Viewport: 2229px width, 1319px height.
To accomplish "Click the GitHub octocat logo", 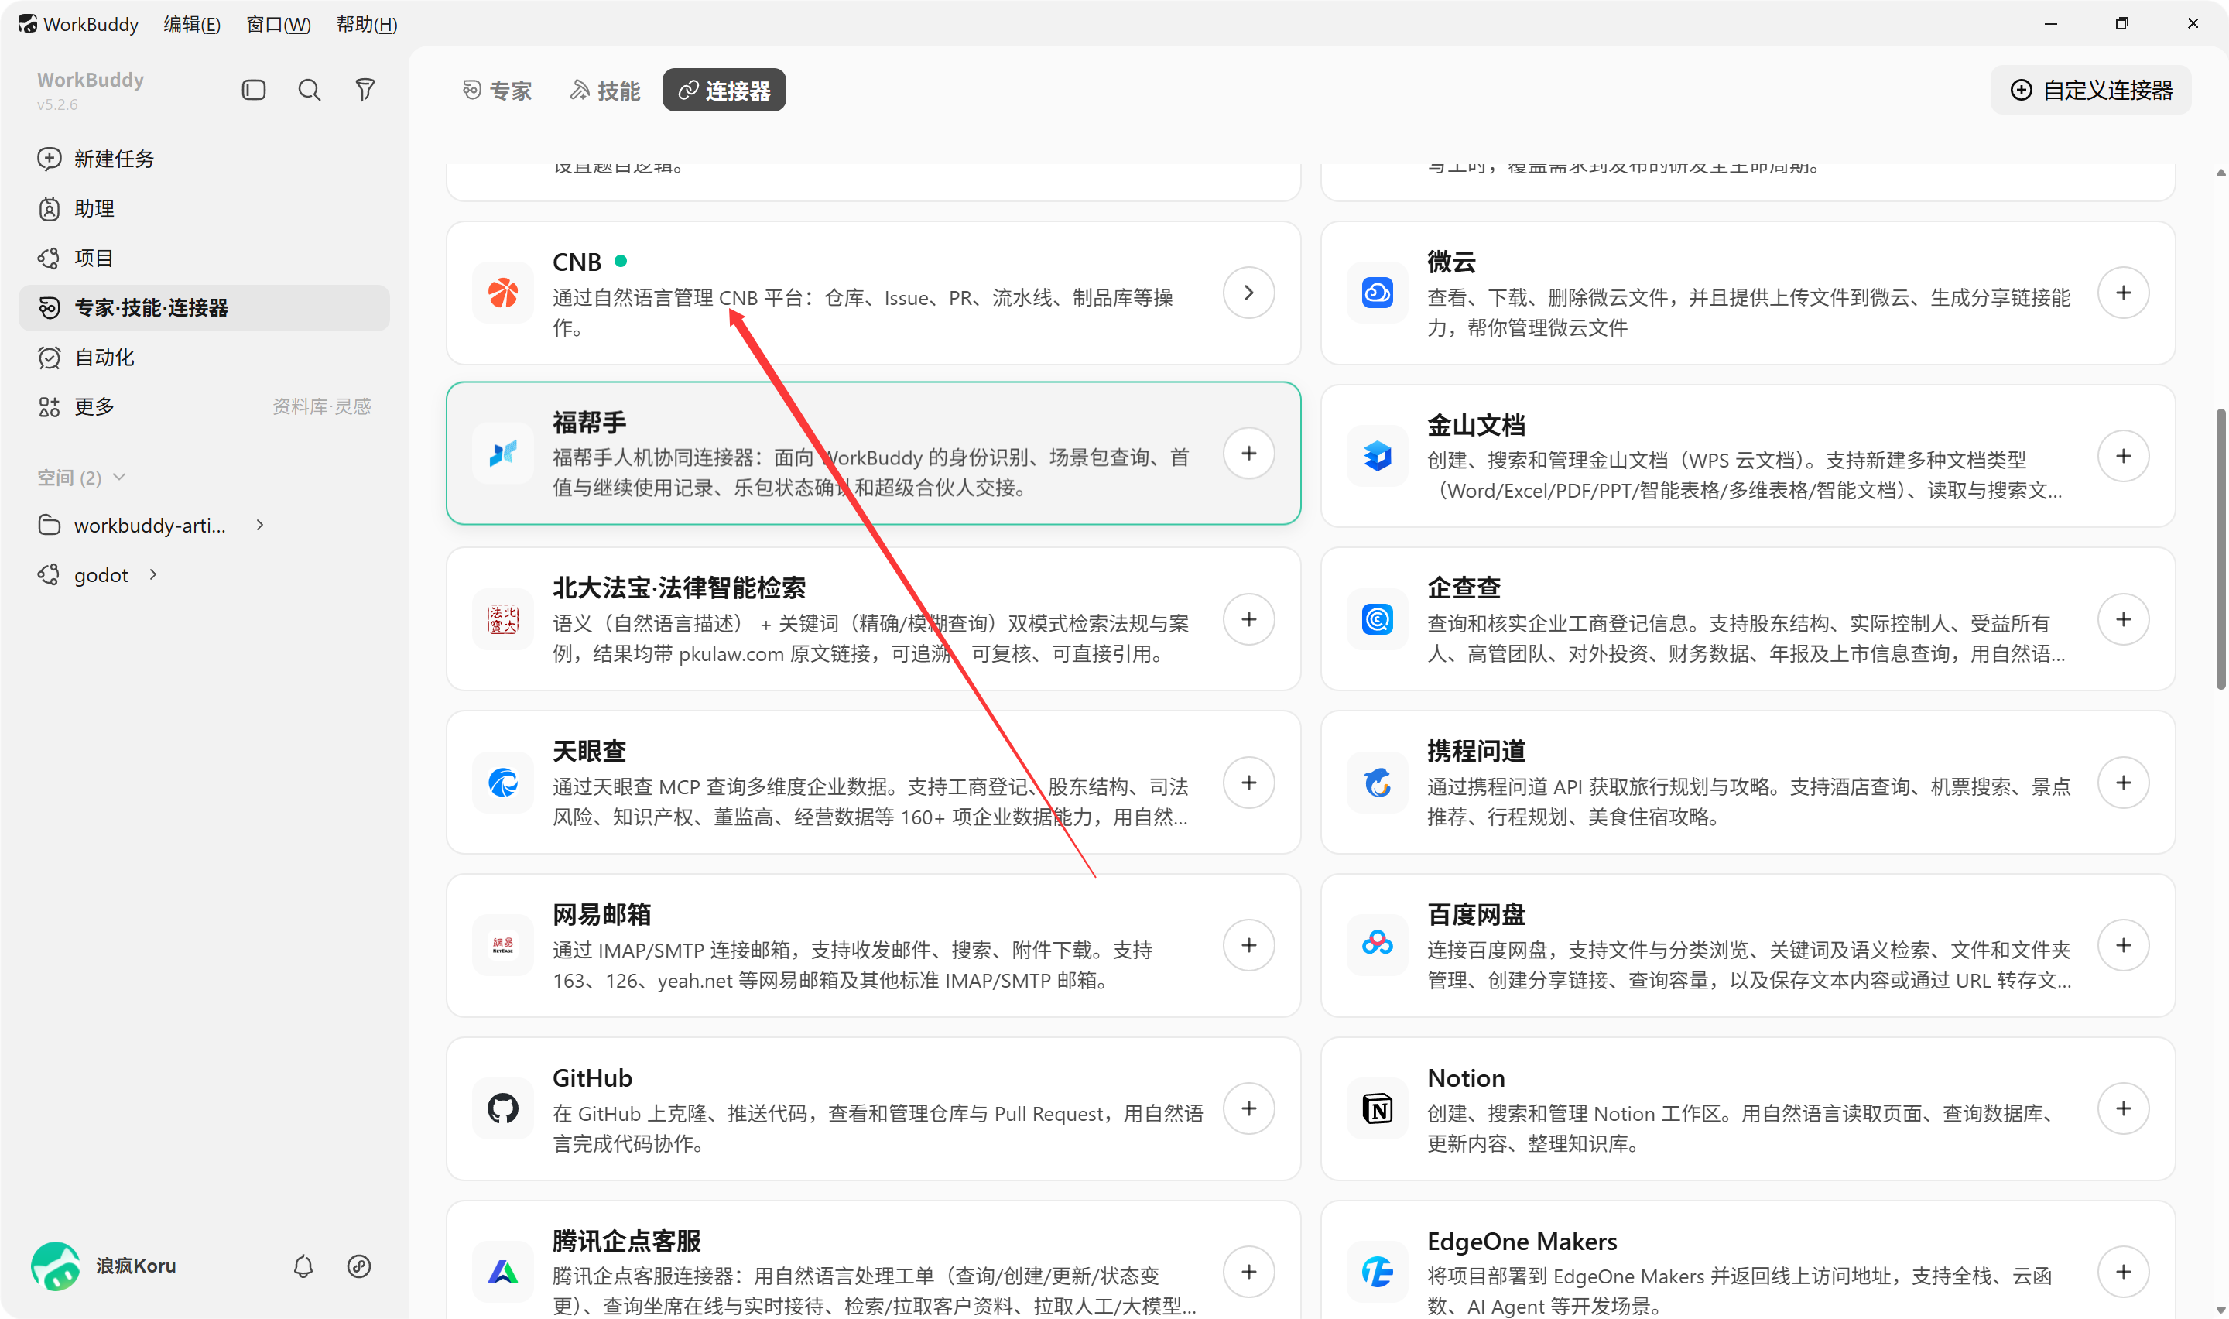I will click(x=503, y=1108).
